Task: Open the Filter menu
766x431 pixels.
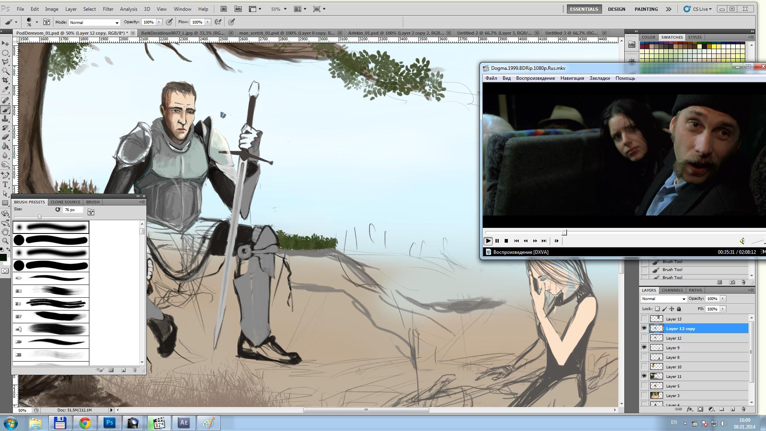Action: click(x=108, y=9)
